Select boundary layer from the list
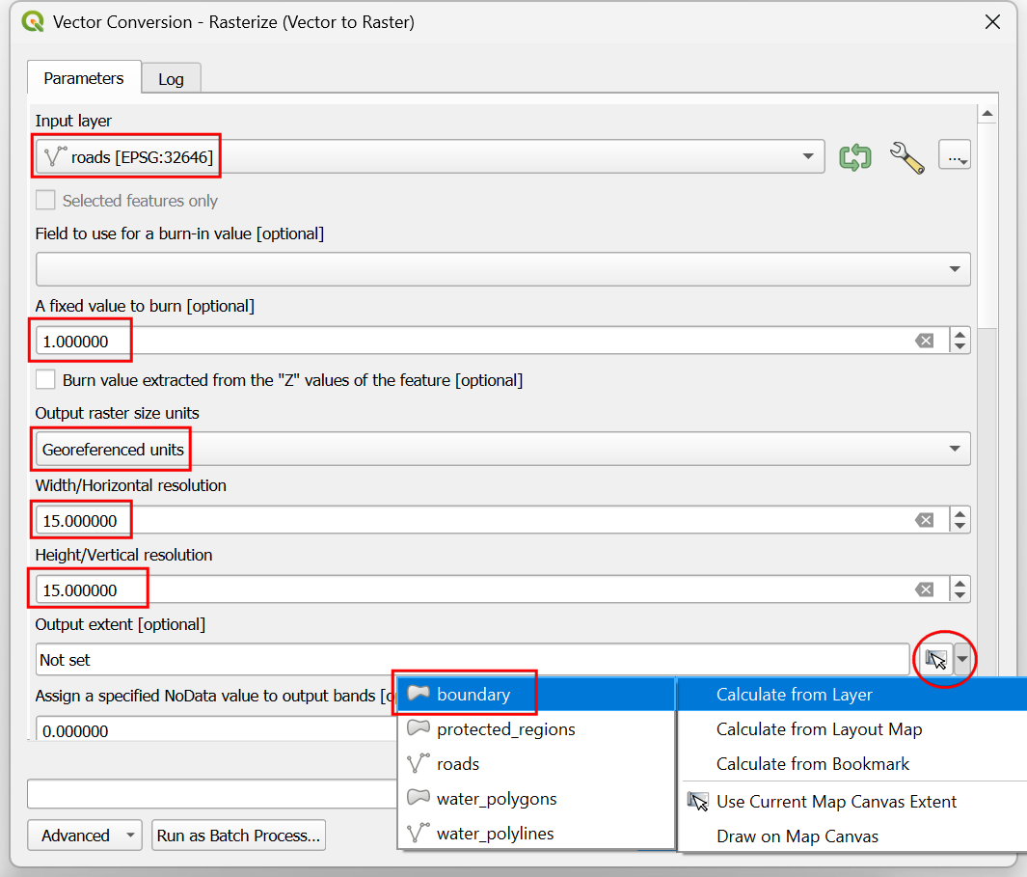This screenshot has height=877, width=1027. click(x=473, y=695)
